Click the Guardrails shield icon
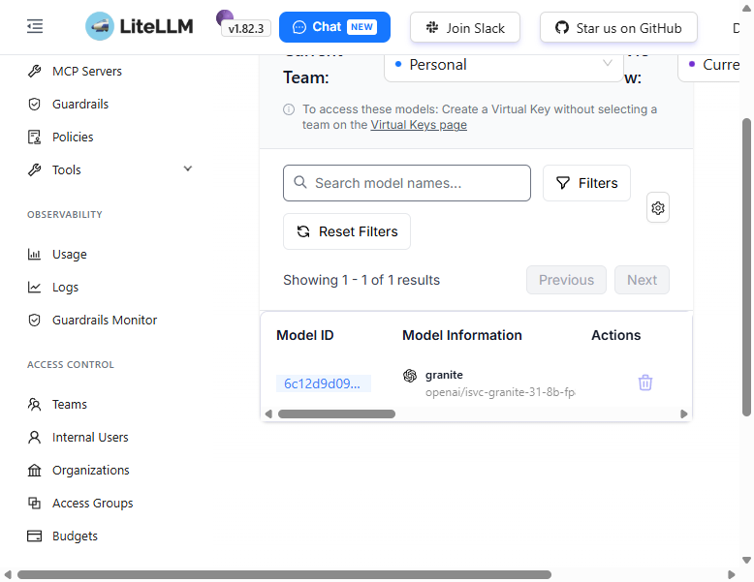The width and height of the screenshot is (754, 582). [34, 105]
